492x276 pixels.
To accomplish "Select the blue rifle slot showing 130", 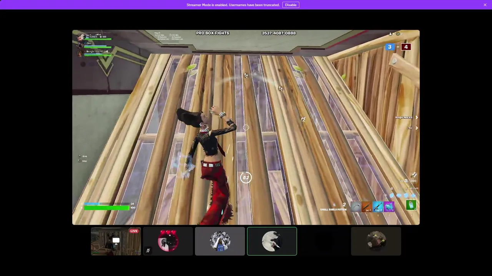I will coord(378,207).
